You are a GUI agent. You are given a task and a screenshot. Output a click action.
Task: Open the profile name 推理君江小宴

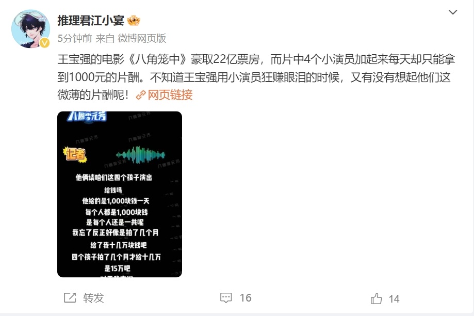click(91, 21)
